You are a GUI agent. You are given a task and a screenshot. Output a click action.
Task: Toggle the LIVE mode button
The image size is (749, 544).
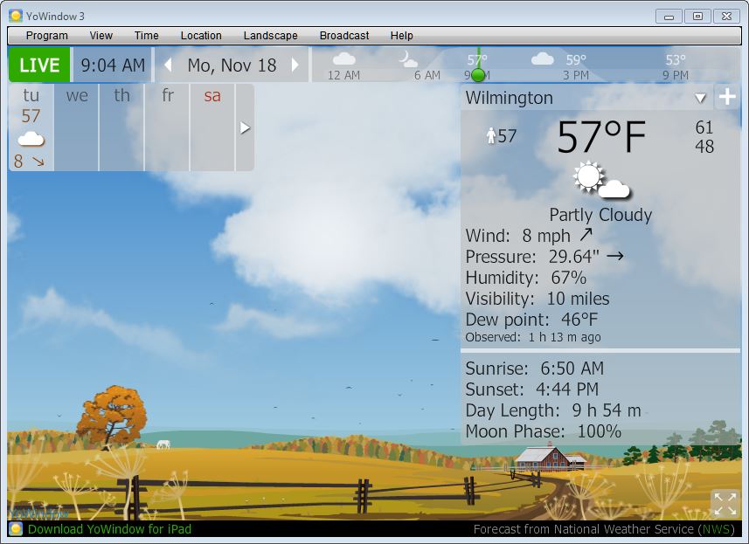tap(39, 65)
